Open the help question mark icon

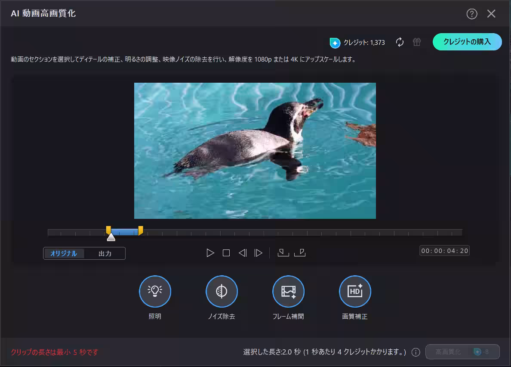coord(472,14)
